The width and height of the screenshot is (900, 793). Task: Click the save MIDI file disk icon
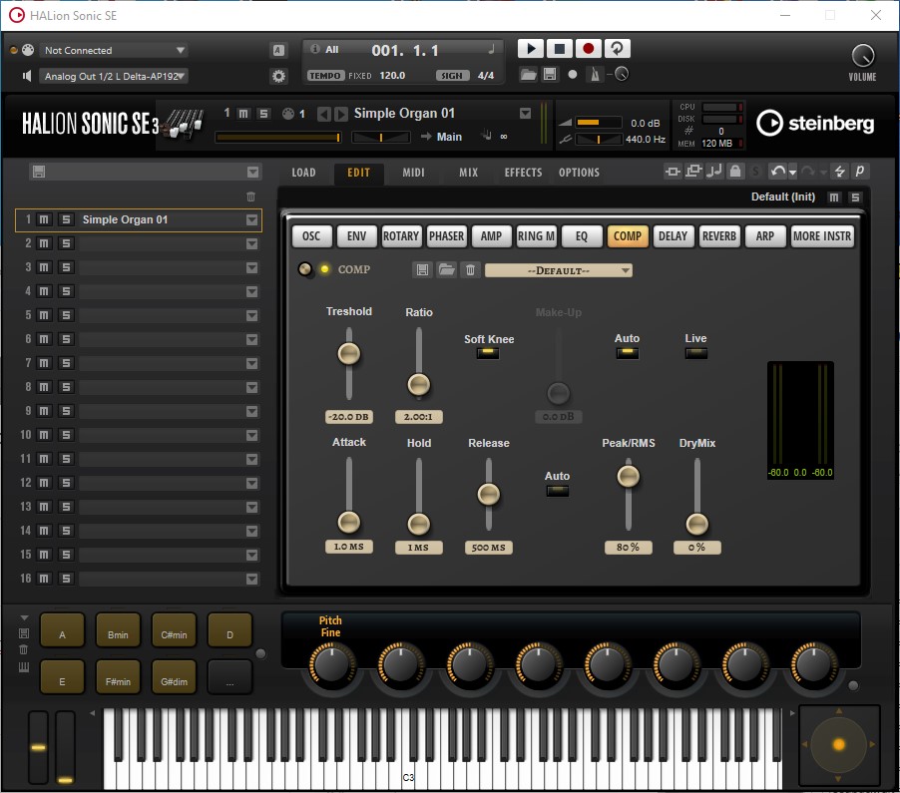(550, 75)
